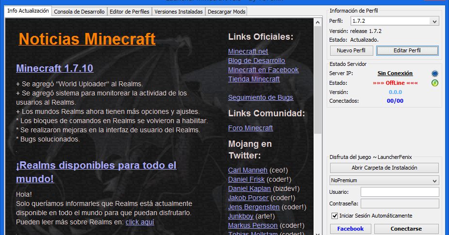
Task: Click the 00/00 Conectados value
Action: click(x=395, y=101)
